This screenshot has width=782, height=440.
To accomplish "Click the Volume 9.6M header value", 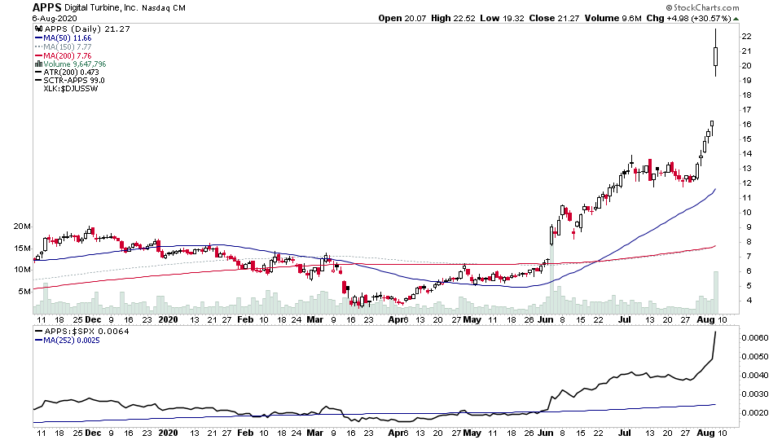I will point(613,18).
